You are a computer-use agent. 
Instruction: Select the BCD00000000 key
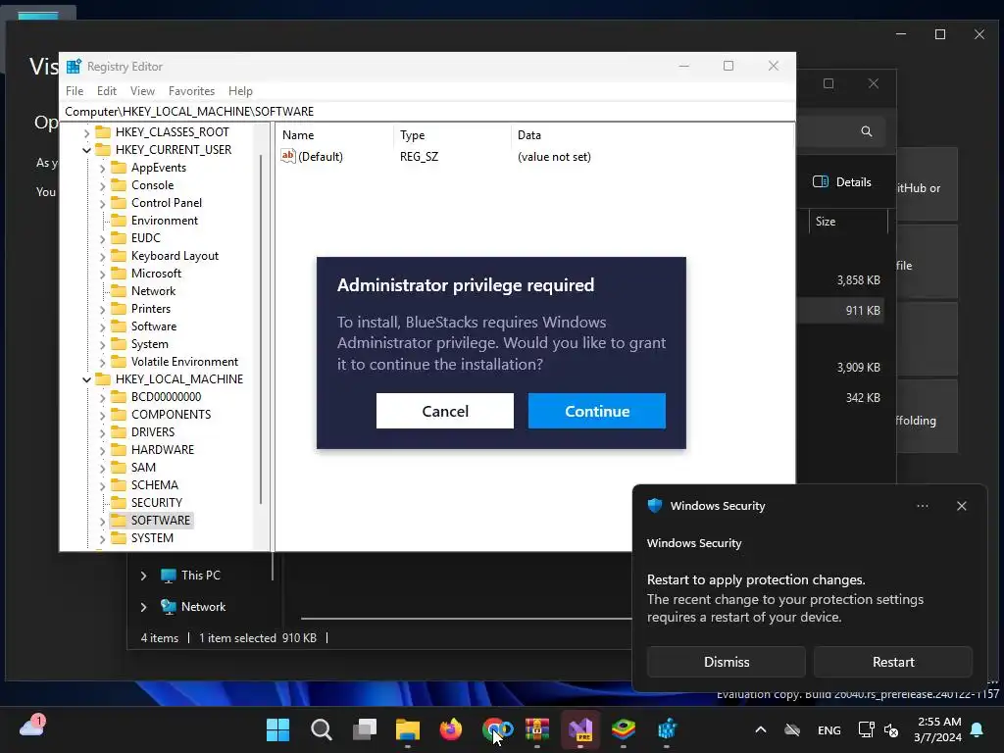(x=166, y=397)
